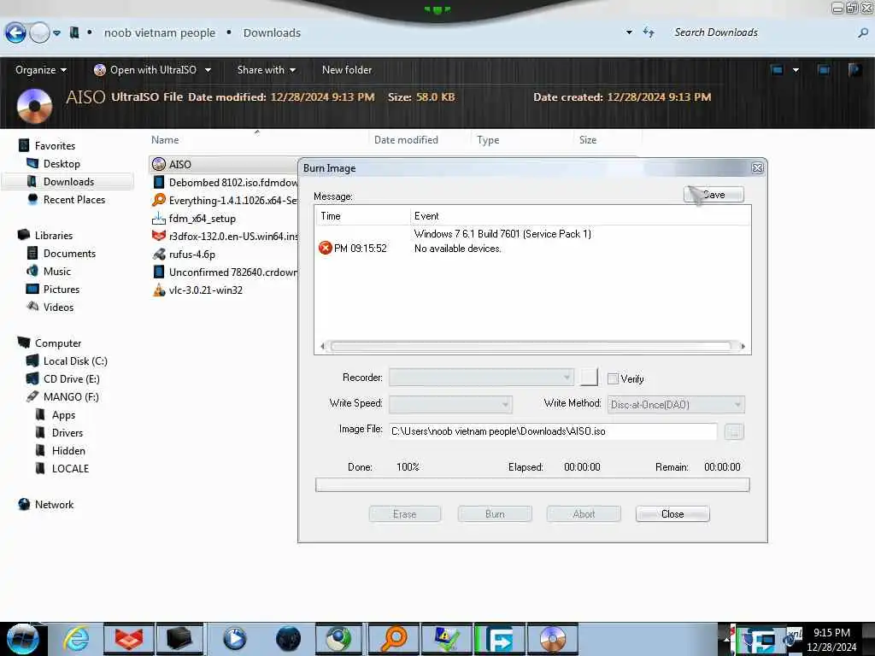Viewport: 875px width, 656px height.
Task: Click the Forward navigation arrow
Action: [x=39, y=33]
